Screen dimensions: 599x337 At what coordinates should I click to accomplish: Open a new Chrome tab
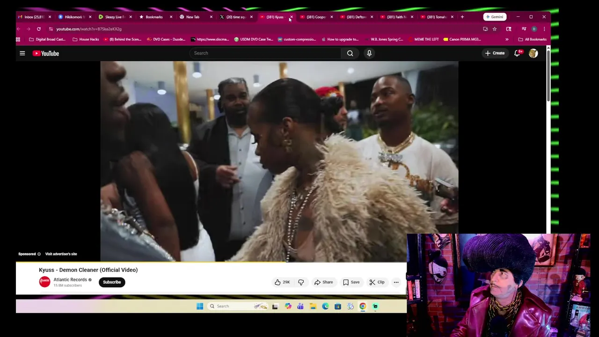click(462, 17)
